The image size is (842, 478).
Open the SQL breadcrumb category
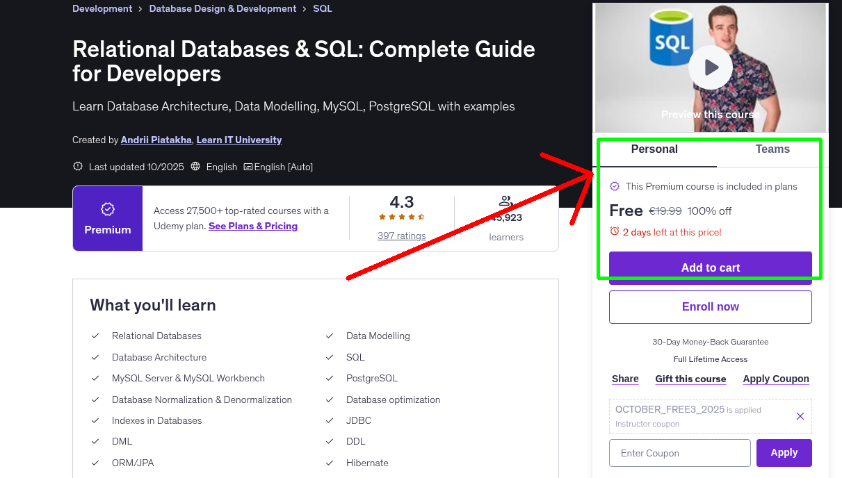click(x=322, y=8)
